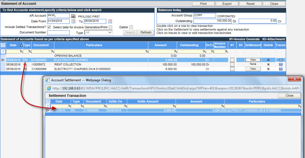Click the help question mark icon in the statement grid

click(3, 51)
